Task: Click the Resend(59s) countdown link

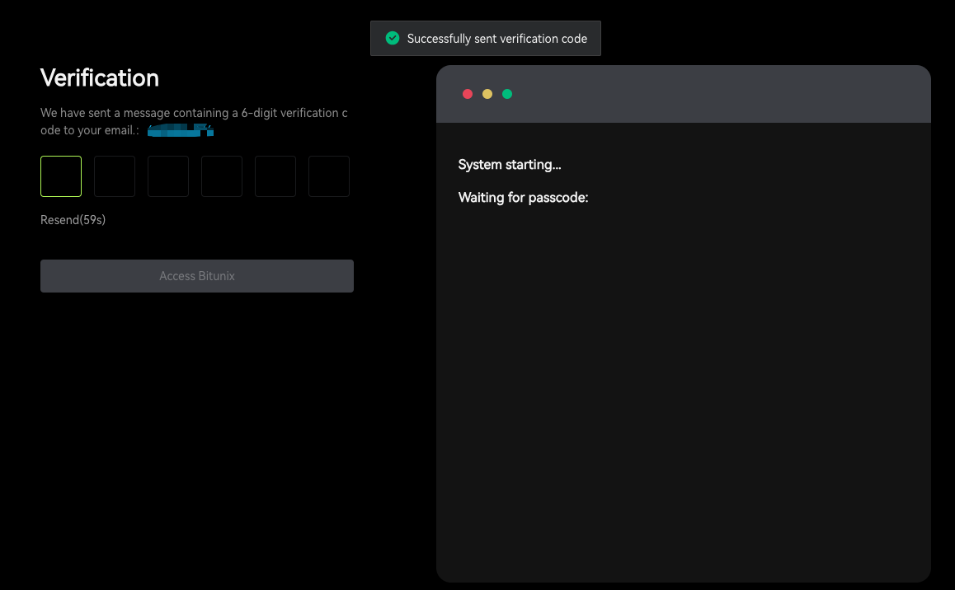Action: [73, 219]
